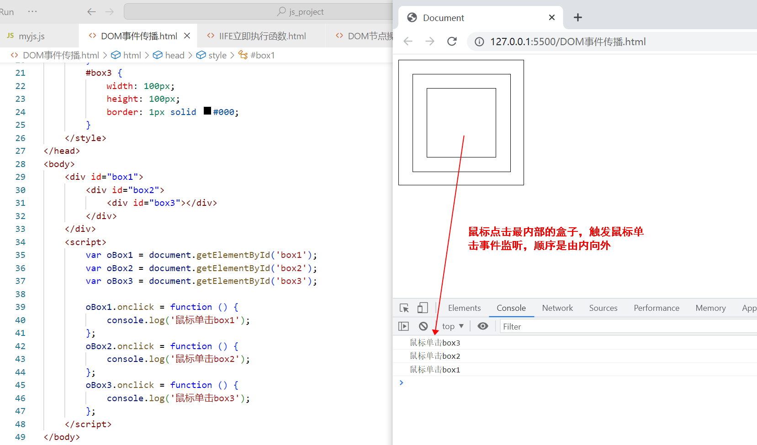Click the innermost box3 square on page
The width and height of the screenshot is (757, 445).
click(x=461, y=123)
